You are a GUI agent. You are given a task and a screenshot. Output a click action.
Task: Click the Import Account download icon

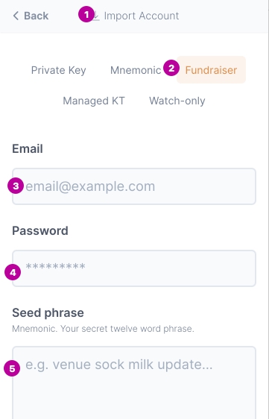(x=95, y=16)
